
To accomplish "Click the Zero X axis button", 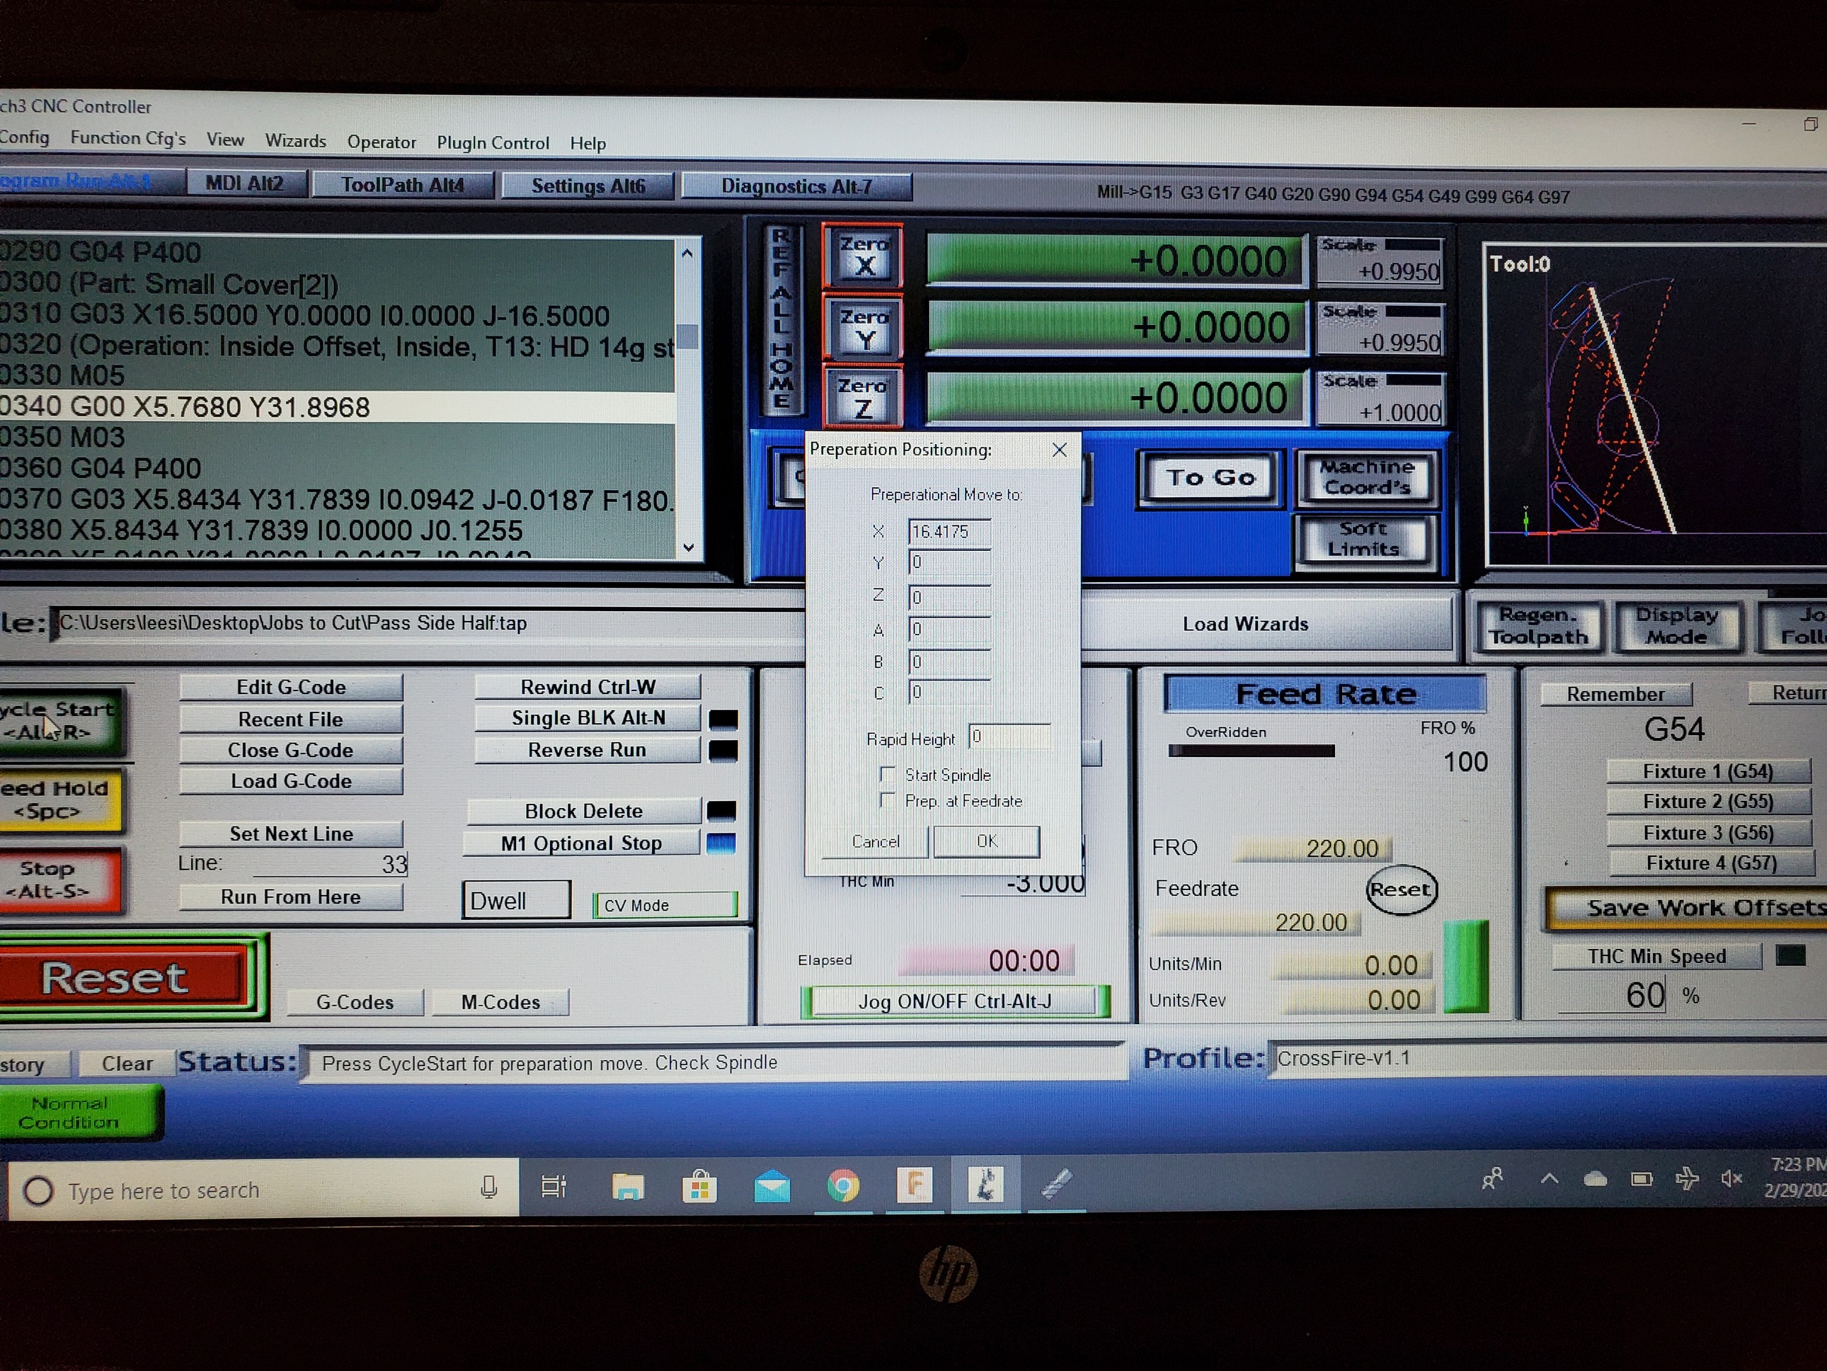I will click(863, 256).
